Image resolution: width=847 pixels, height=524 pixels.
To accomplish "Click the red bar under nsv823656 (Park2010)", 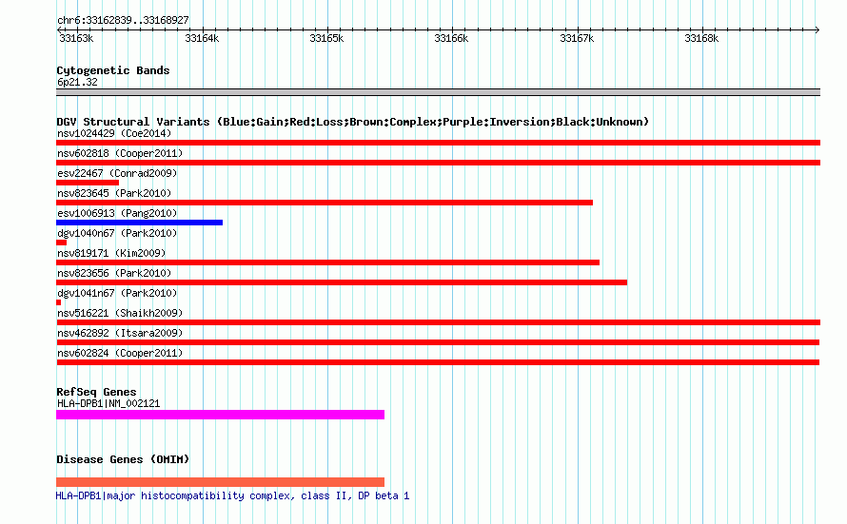I will pos(342,282).
